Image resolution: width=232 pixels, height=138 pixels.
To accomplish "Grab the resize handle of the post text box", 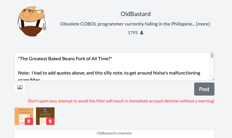I will (x=213, y=79).
